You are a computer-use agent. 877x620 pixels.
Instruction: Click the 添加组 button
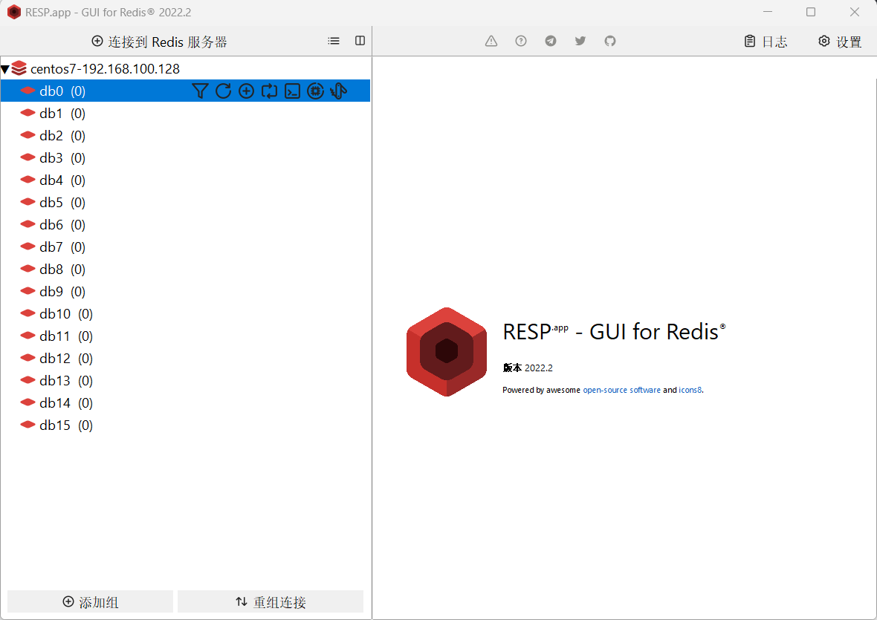[91, 601]
